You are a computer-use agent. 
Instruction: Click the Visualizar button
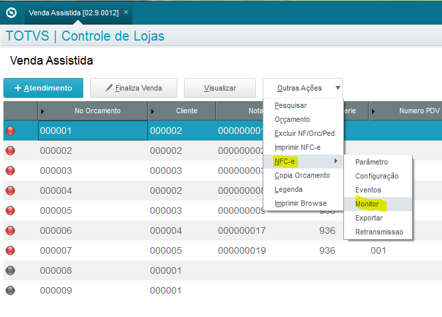click(x=220, y=88)
